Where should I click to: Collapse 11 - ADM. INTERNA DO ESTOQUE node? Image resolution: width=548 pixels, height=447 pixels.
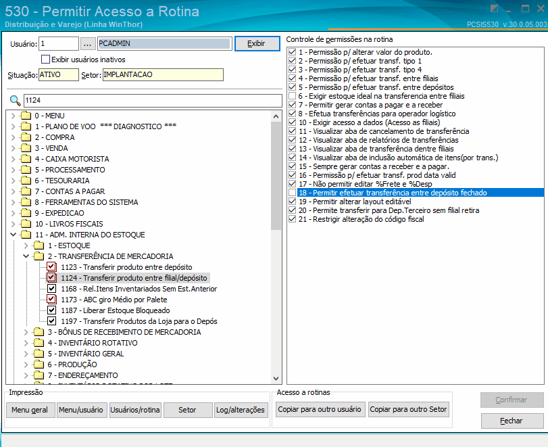(14, 235)
